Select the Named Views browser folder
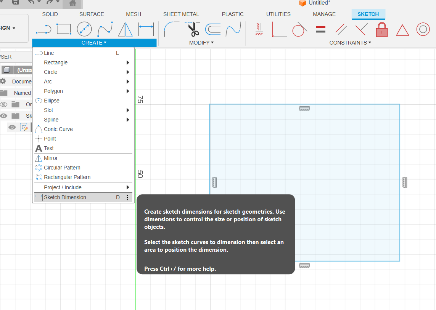This screenshot has height=310, width=436. [22, 93]
